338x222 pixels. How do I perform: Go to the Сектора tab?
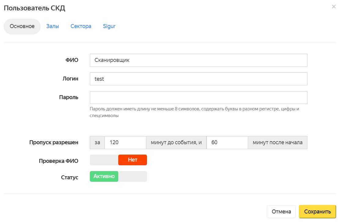81,26
